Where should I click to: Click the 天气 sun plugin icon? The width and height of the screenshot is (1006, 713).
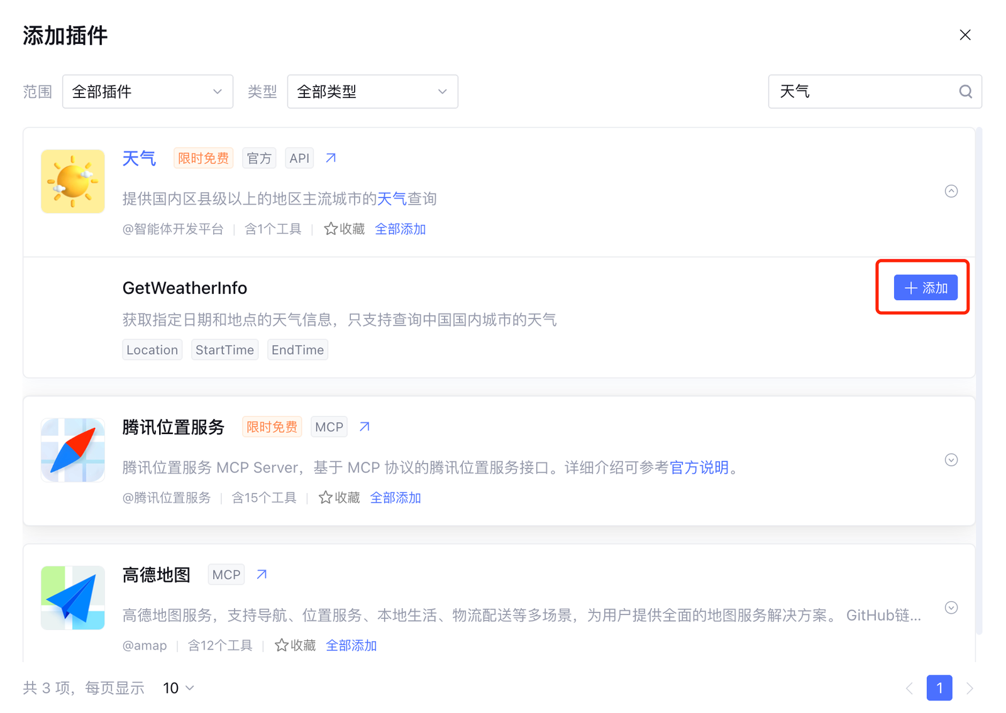[x=73, y=182]
